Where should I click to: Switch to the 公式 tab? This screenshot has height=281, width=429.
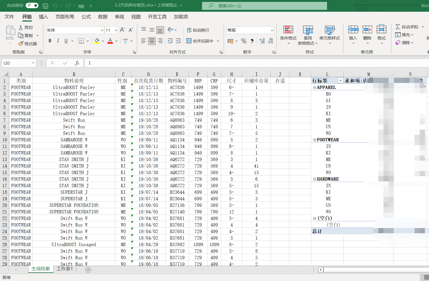(x=86, y=17)
